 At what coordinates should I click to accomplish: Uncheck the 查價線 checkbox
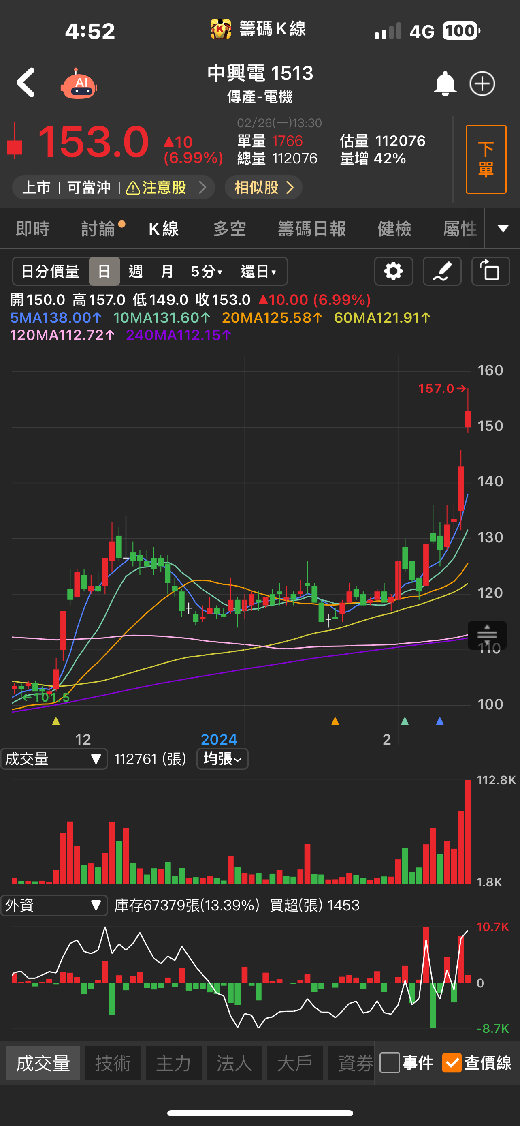(452, 1063)
